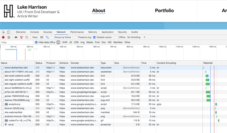
Task: Filter requests by Doc
Action: 104,42
